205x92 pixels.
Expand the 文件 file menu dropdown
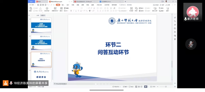click(33, 5)
